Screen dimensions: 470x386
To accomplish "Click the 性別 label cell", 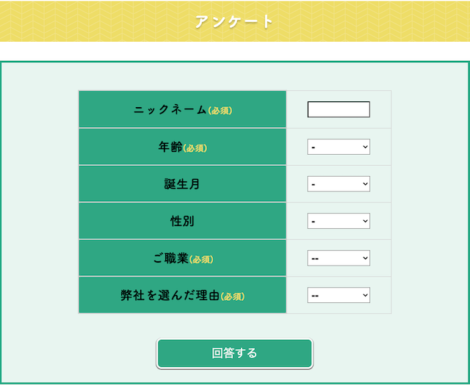I will click(182, 221).
